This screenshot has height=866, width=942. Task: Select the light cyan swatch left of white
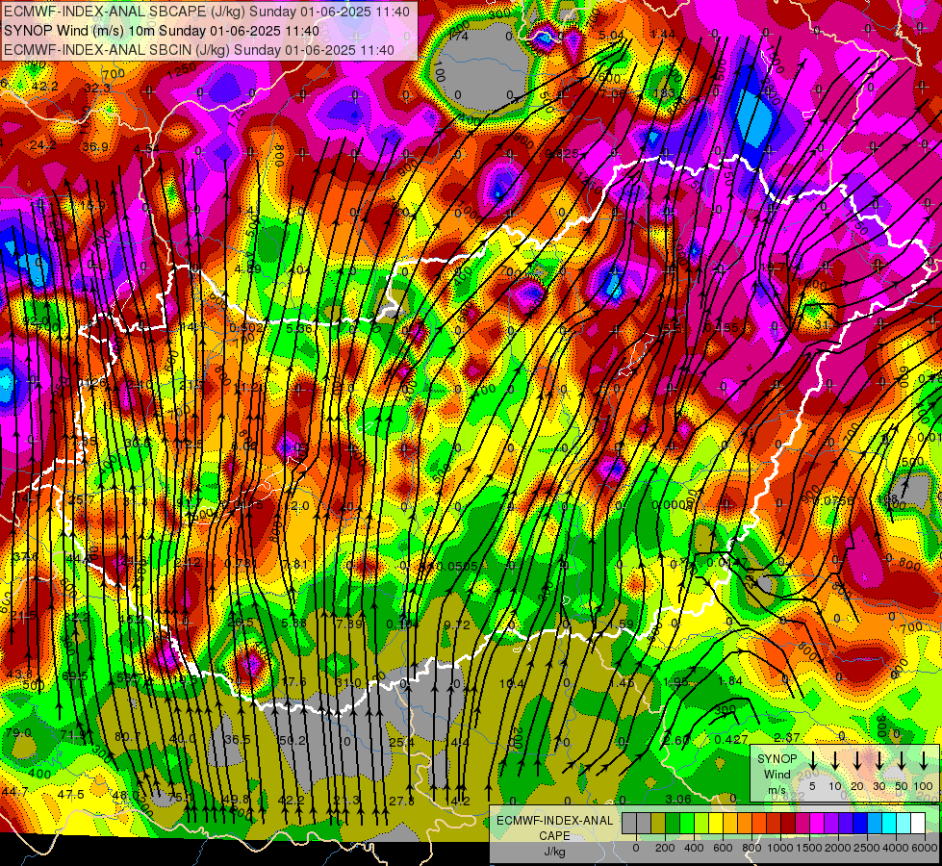903,823
